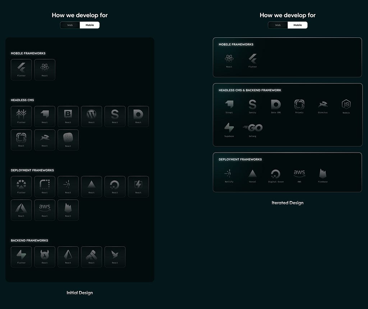This screenshot has width=368, height=309.
Task: Select the hammer-shaped logo tile in Backend Frameworks
Action: pyautogui.click(x=92, y=257)
